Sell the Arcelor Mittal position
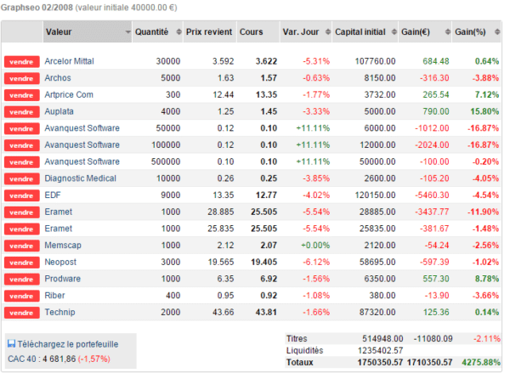This screenshot has width=510, height=373. (x=22, y=61)
